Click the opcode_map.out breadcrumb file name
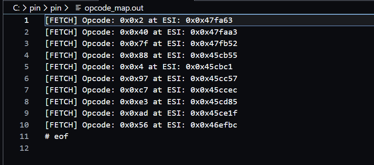The height and width of the screenshot is (165, 374). 114,8
